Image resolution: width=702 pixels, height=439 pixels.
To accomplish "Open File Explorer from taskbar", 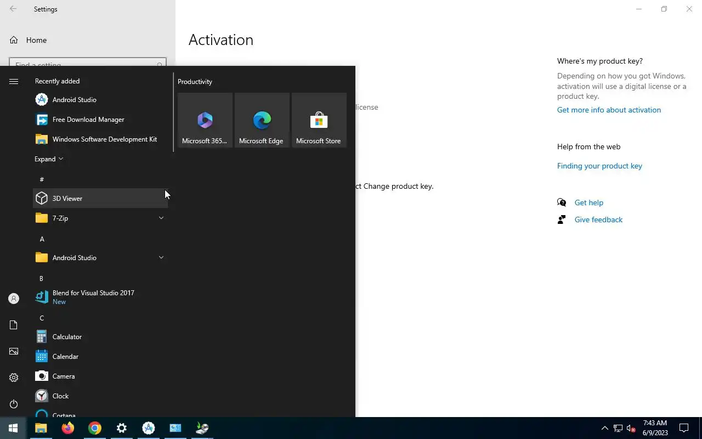I will 41,428.
